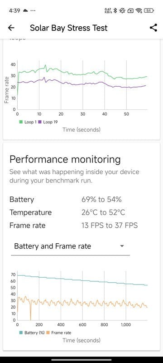
Task: Toggle the Loop 1 legend entry
Action: 28,122
